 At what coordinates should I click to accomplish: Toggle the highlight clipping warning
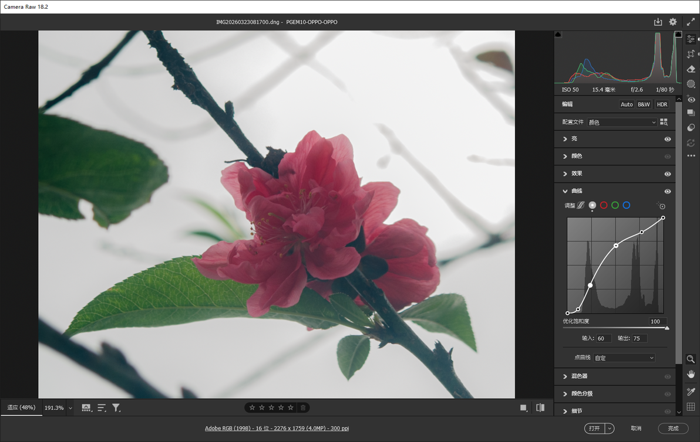678,35
